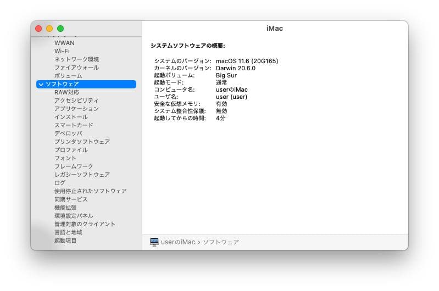Click the iMac window title
Viewport: 439px width, 291px height.
point(275,28)
